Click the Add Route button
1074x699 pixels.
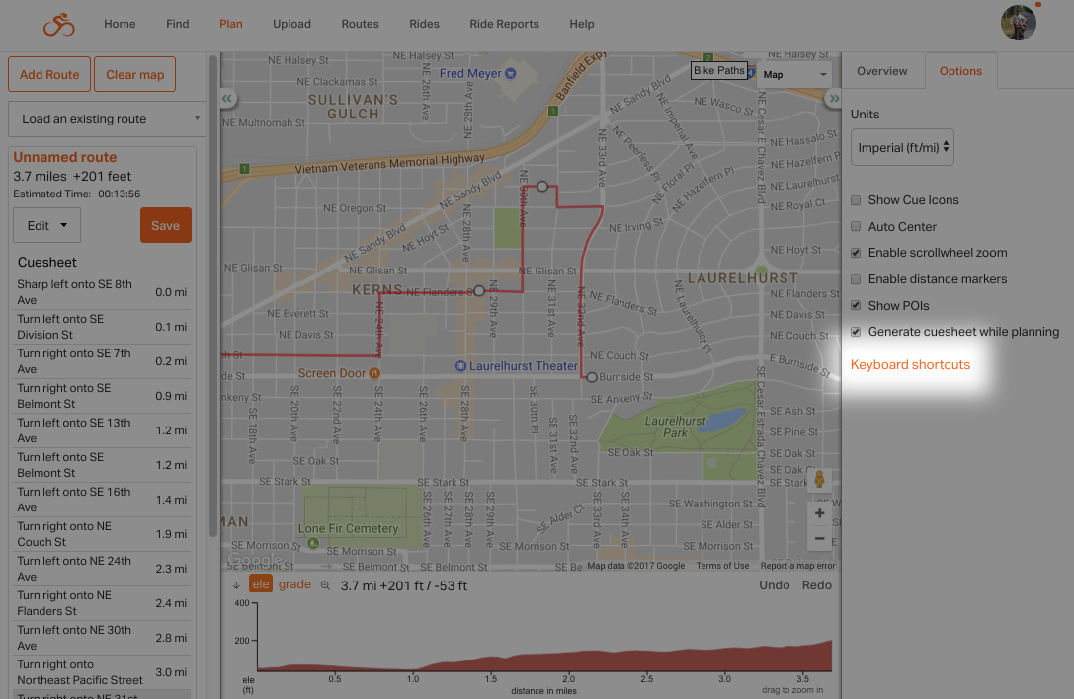click(49, 74)
